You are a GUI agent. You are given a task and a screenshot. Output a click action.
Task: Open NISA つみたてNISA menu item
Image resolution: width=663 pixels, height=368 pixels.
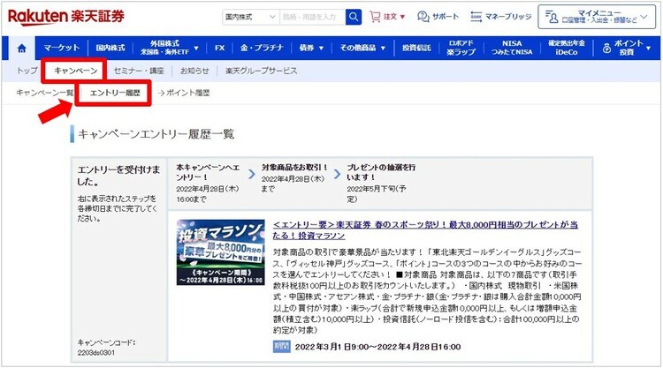(512, 49)
